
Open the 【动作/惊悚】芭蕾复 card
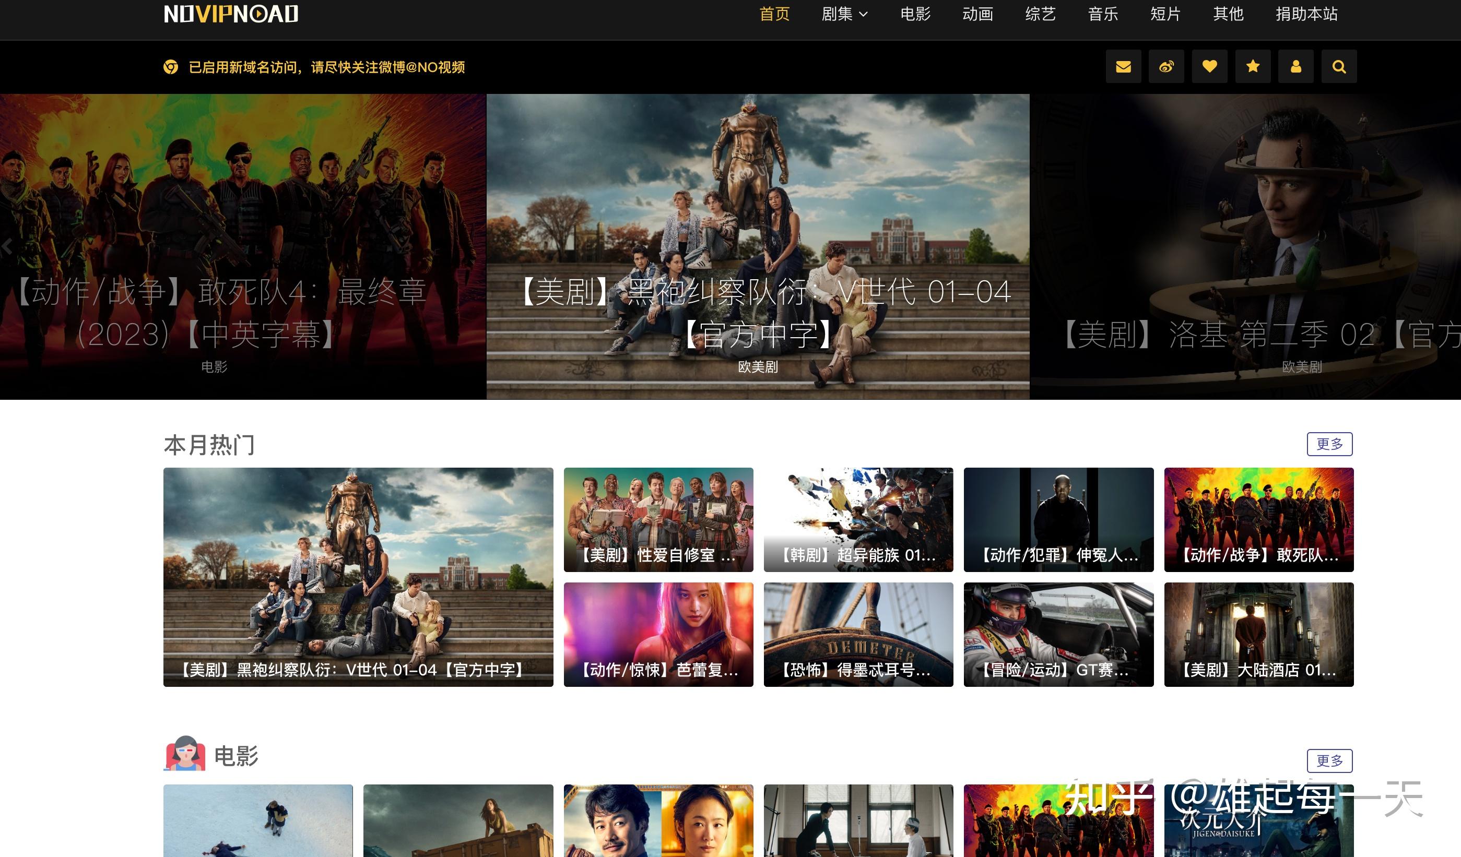[658, 635]
